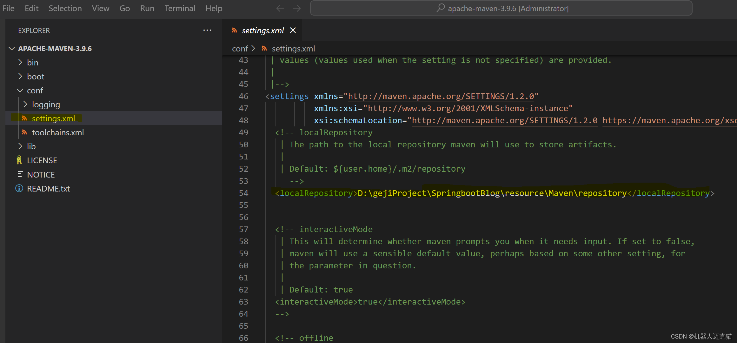Open Explorer Views and More Actions ellipsis

207,30
